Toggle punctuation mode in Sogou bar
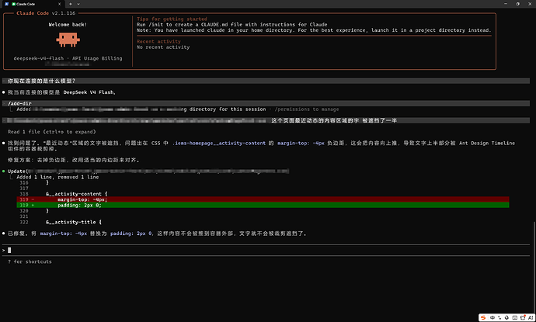536x322 pixels. [499, 317]
